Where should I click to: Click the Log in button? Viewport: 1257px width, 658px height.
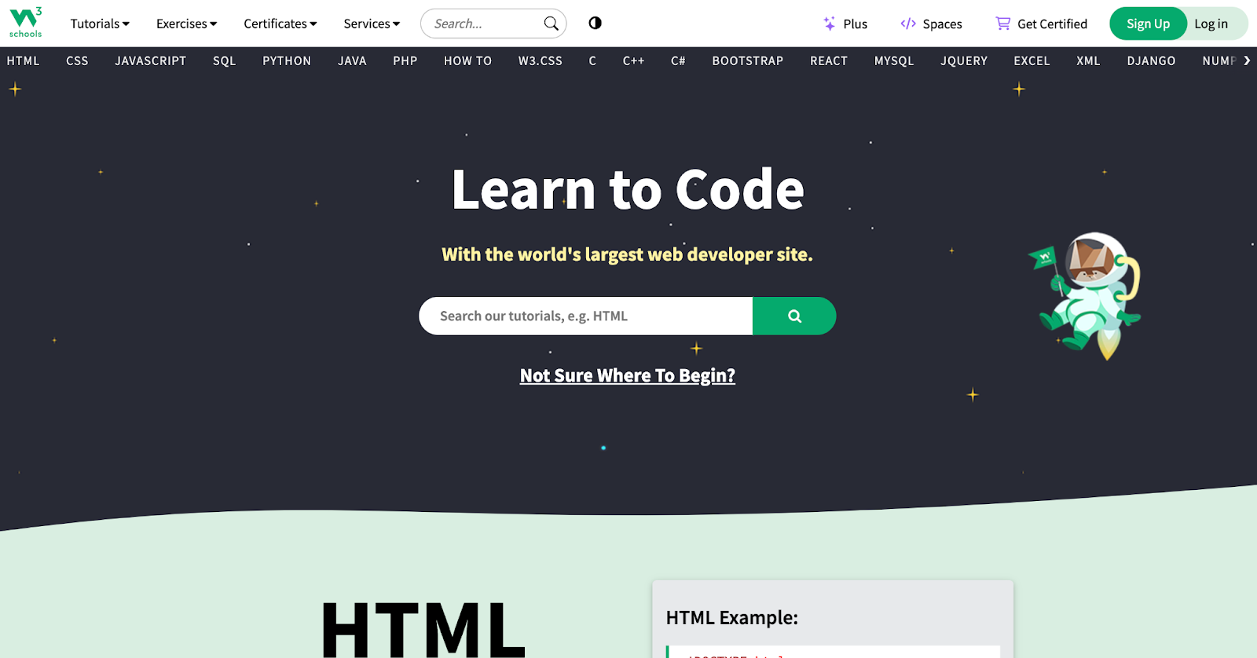coord(1211,24)
